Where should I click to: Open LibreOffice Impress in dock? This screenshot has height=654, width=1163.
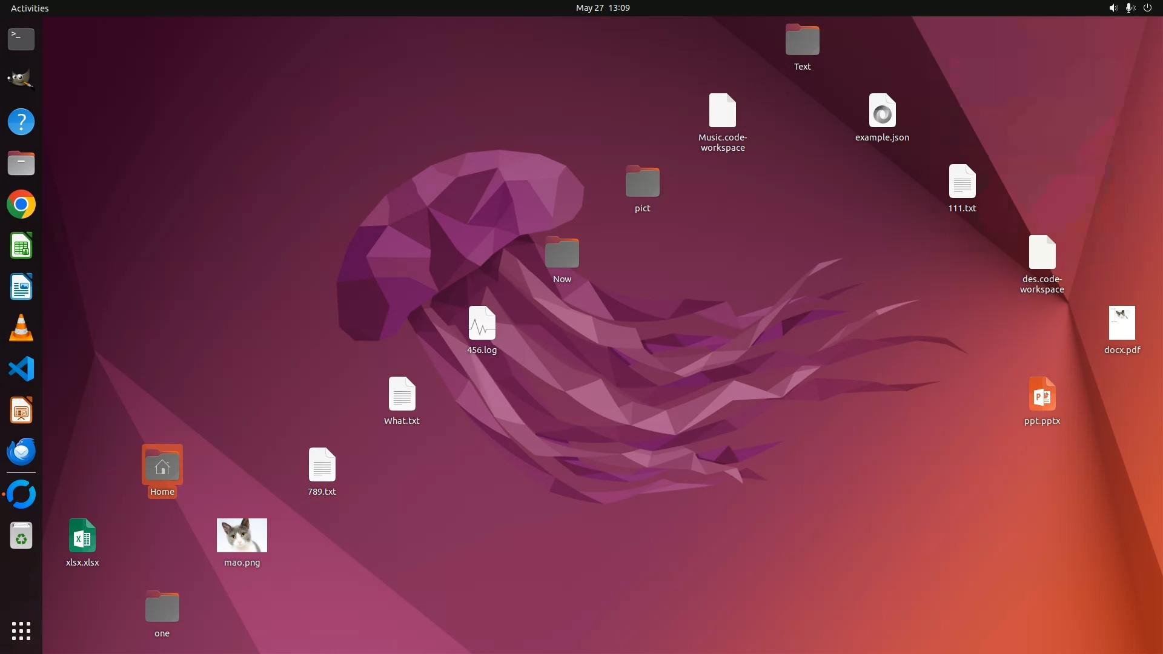tap(21, 411)
